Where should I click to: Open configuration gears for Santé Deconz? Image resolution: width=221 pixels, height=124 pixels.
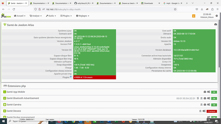[204, 111]
